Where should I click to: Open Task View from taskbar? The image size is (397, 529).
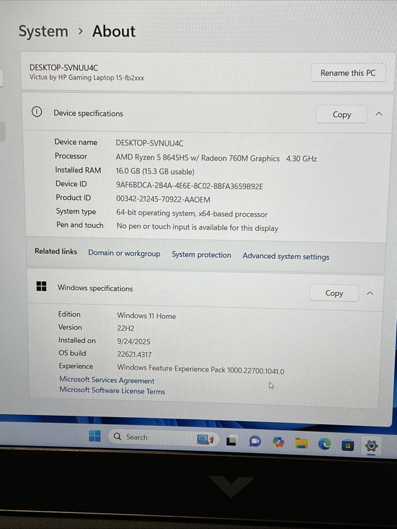point(231,441)
